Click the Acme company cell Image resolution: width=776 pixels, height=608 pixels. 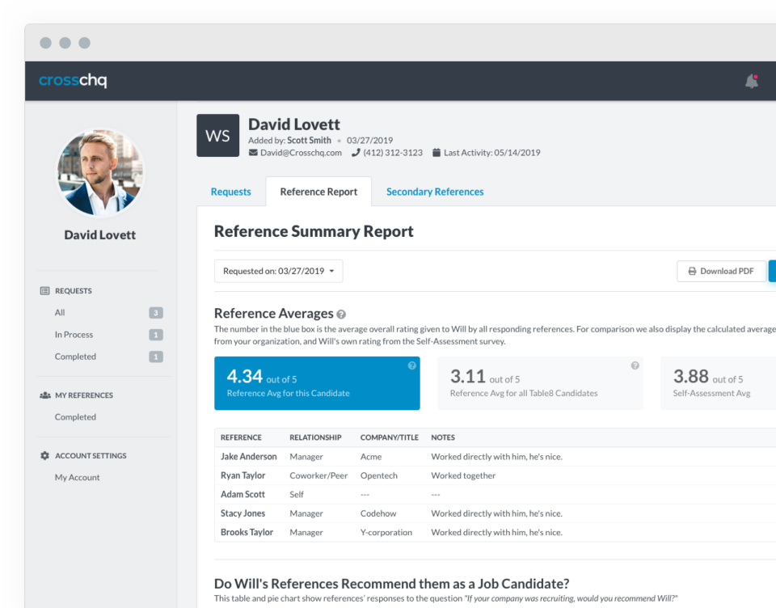(x=371, y=457)
